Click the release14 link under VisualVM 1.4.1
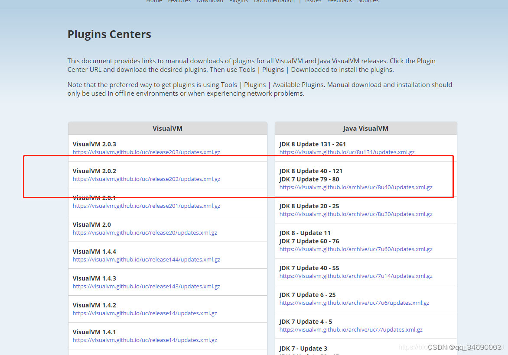508x355 pixels. tap(145, 340)
